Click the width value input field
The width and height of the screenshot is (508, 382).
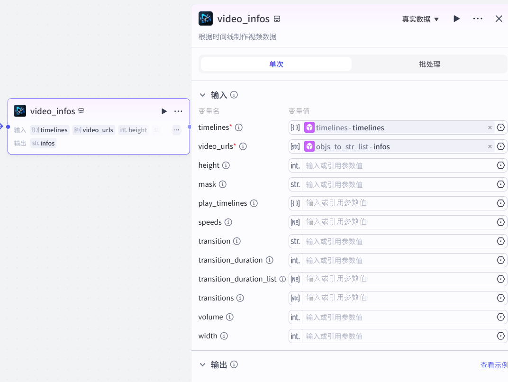click(398, 336)
